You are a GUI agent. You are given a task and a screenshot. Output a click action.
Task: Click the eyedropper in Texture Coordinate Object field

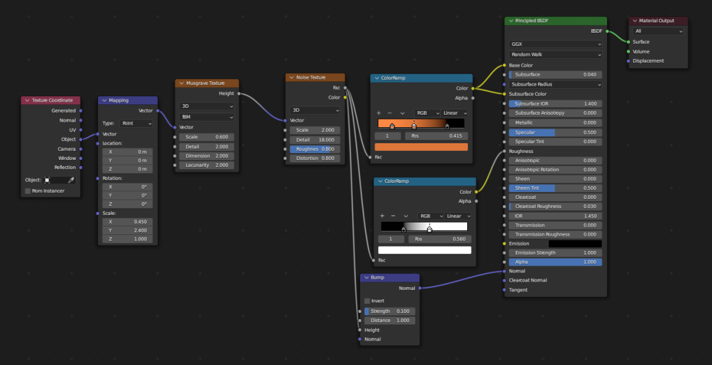point(70,179)
